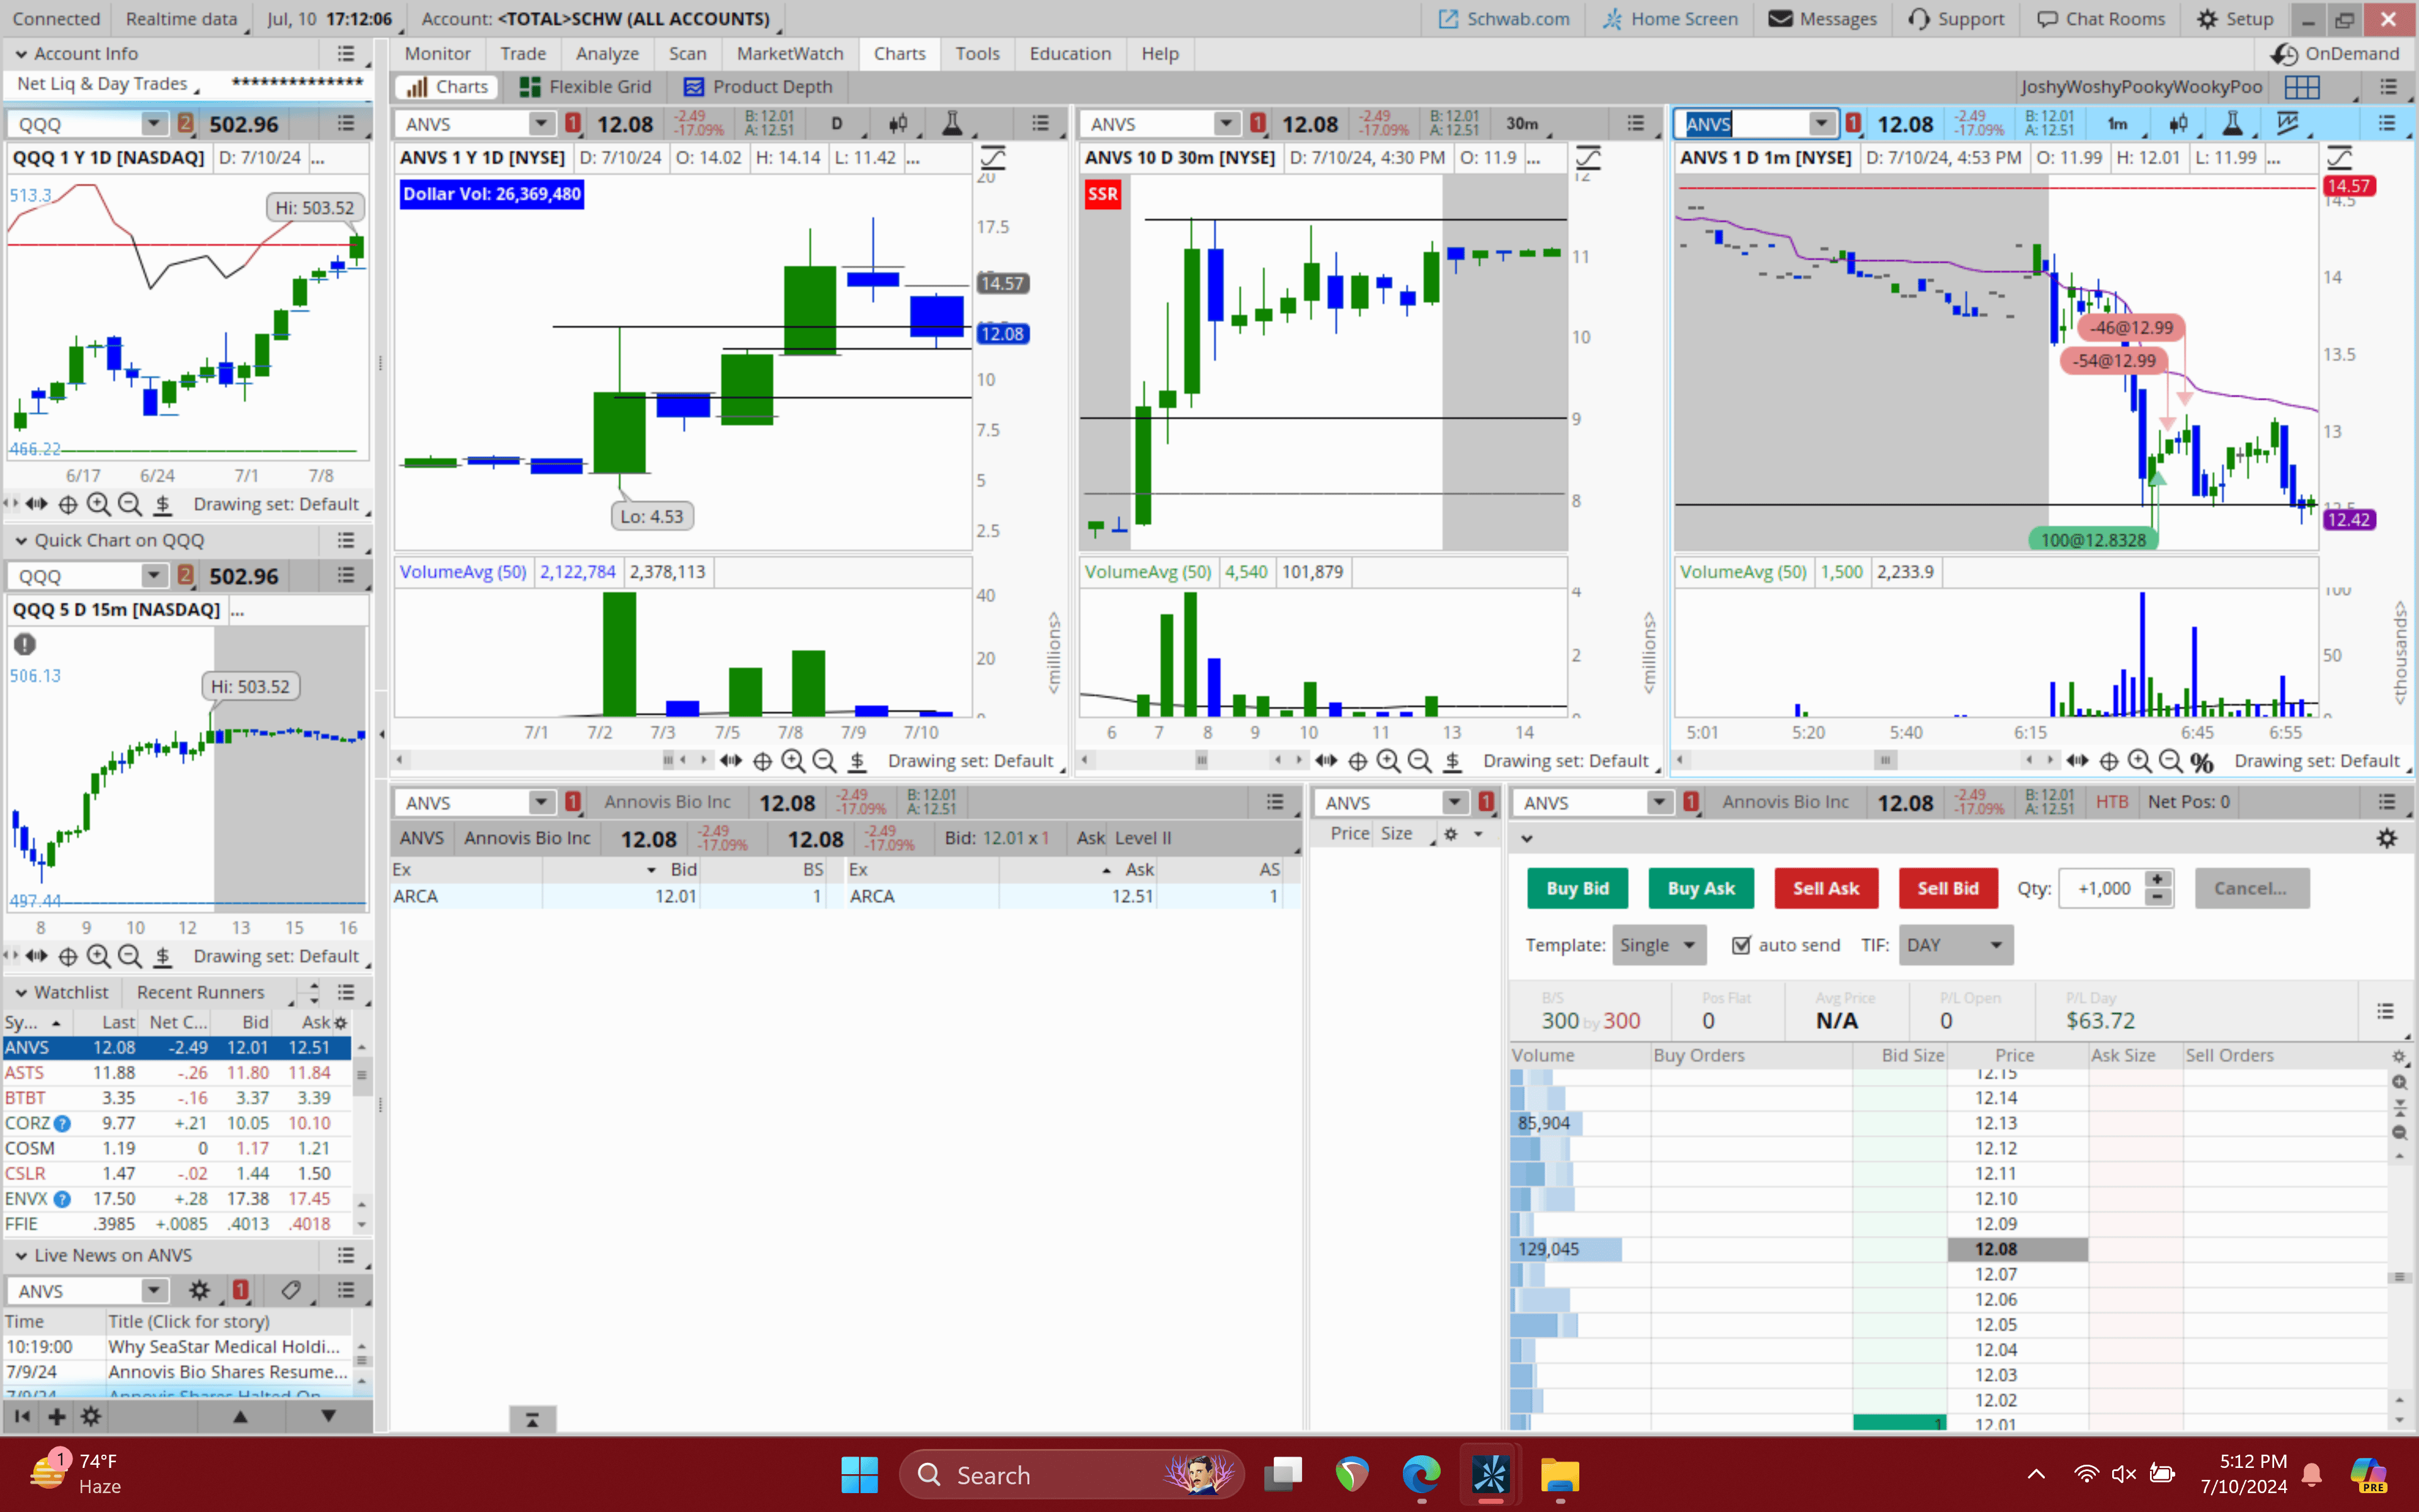Click the Sell Bid button

1946,888
